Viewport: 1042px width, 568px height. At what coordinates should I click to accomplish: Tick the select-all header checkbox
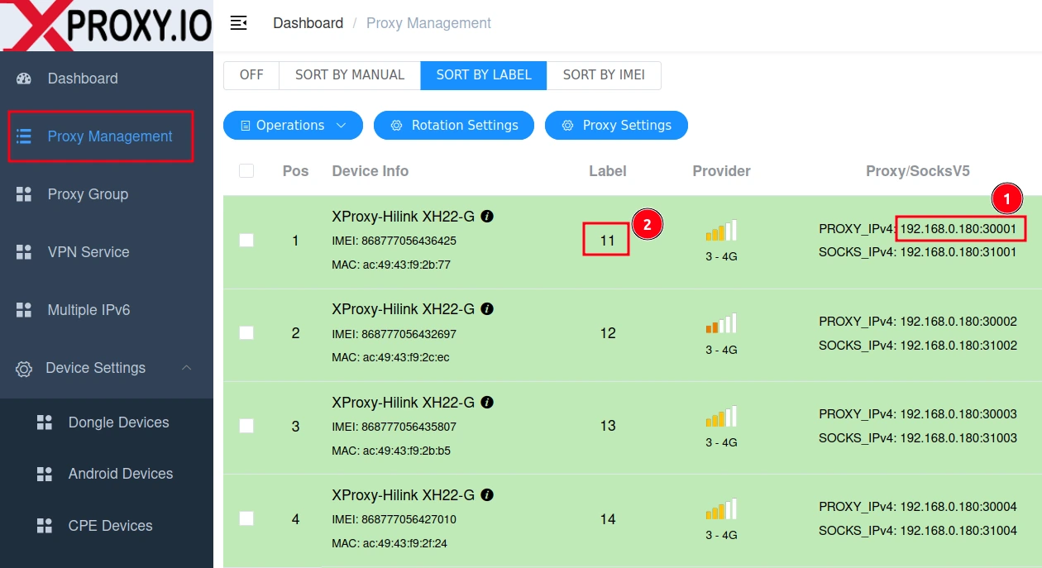(x=246, y=170)
